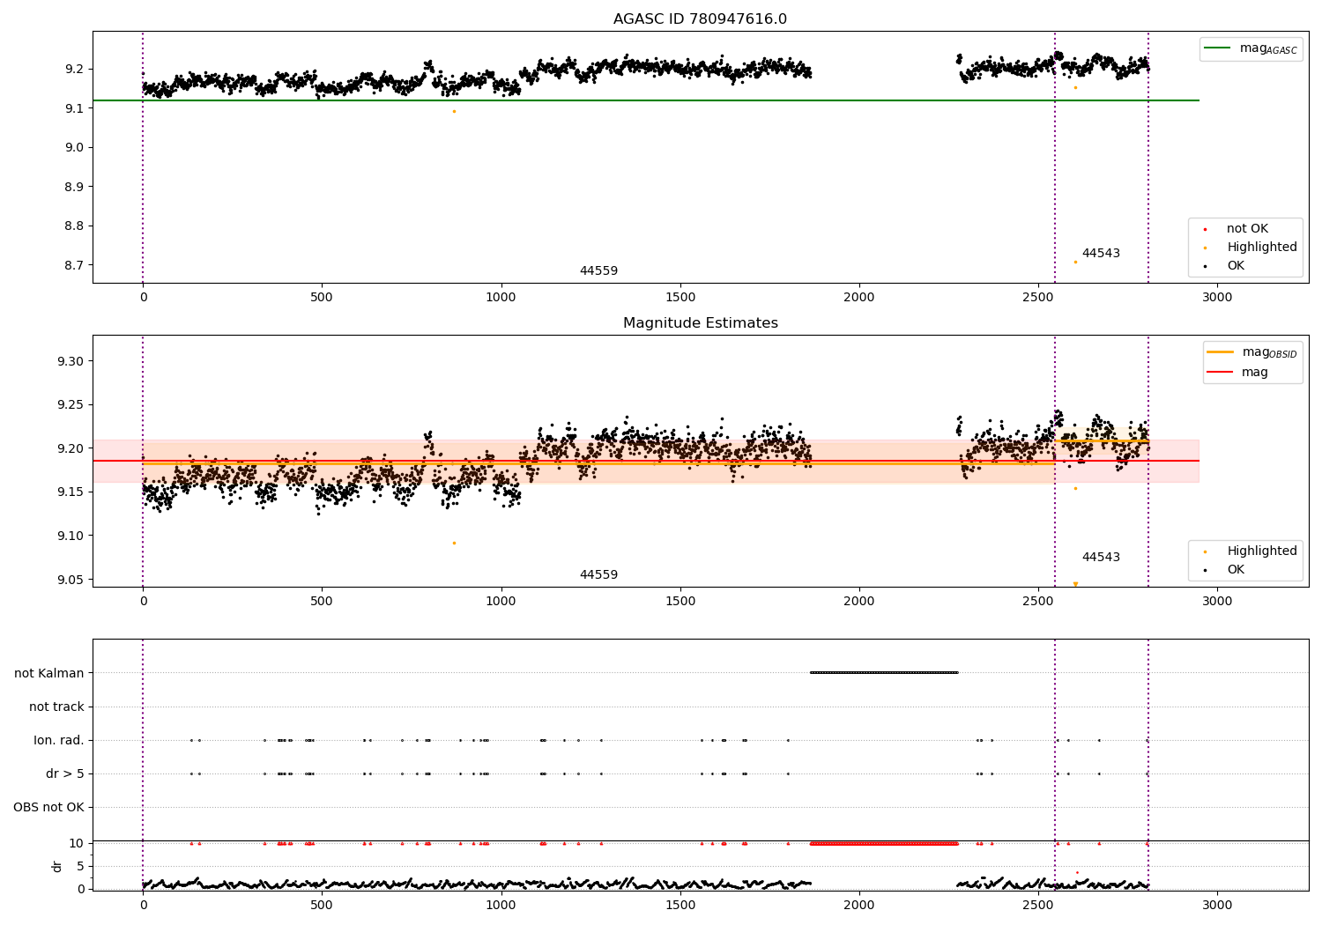Click orange highlighted point near 9.15 in middle plot
Viewport: 1322px width, 925px height.
(1075, 488)
